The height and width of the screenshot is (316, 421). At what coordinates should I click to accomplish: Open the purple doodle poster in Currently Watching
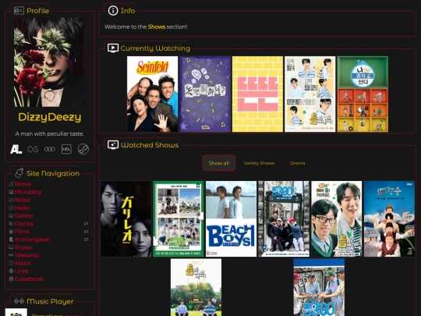point(205,94)
